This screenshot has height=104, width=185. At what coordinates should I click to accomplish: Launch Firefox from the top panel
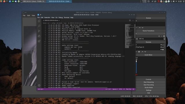(x=4, y=1)
